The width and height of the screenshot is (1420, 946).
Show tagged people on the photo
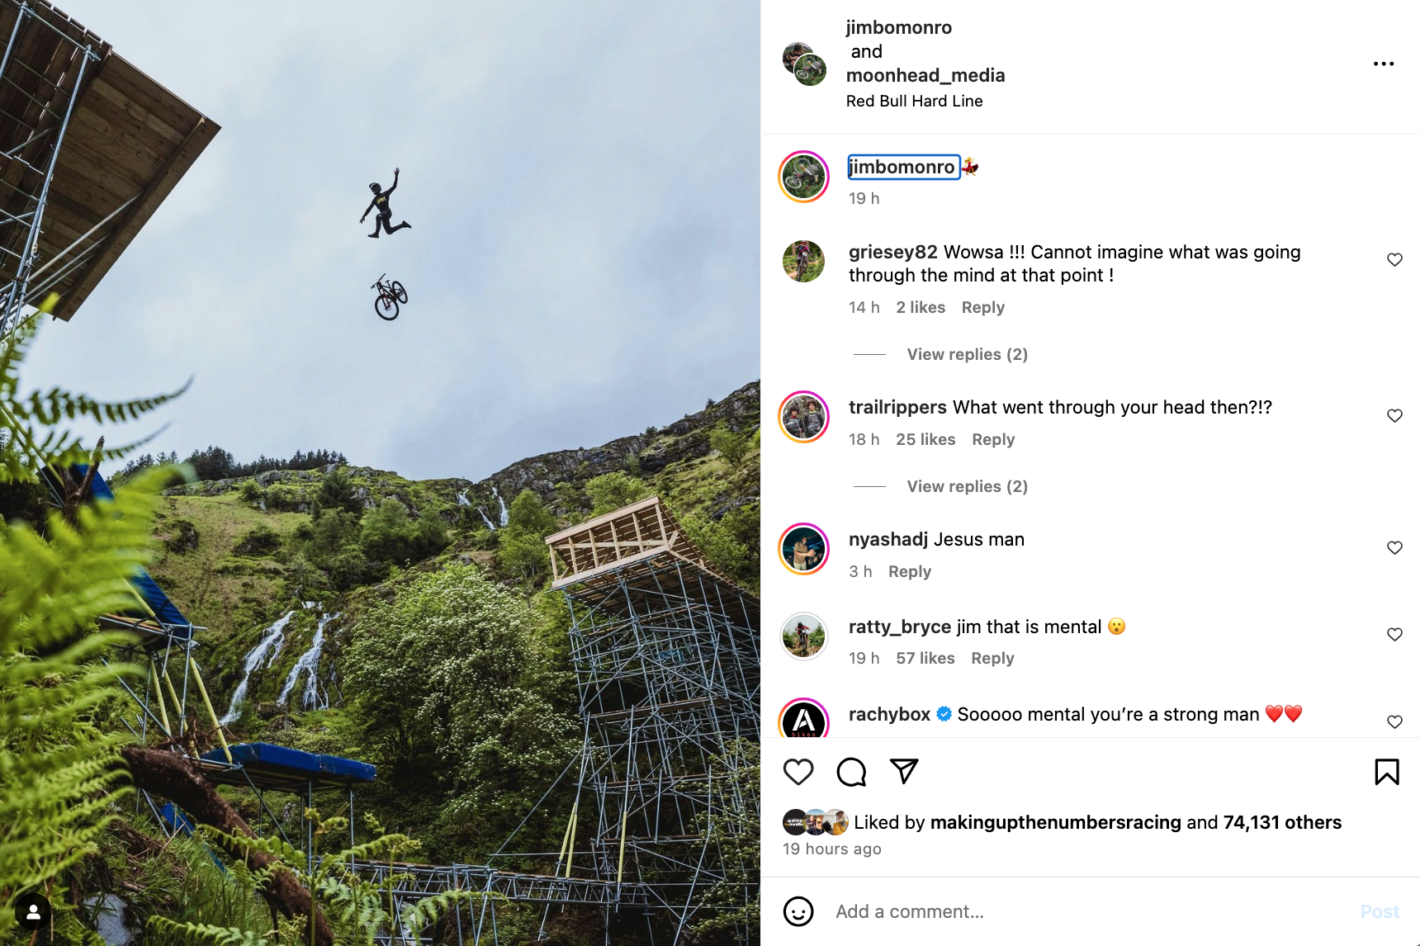coord(33,912)
